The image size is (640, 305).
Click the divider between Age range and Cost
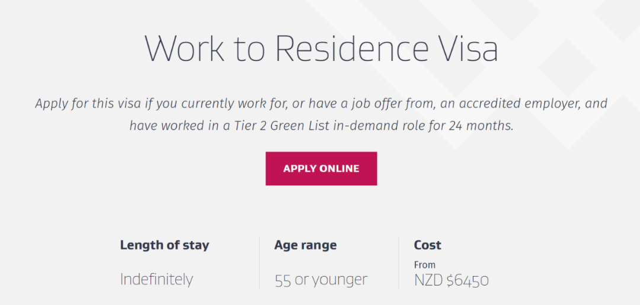[399, 263]
